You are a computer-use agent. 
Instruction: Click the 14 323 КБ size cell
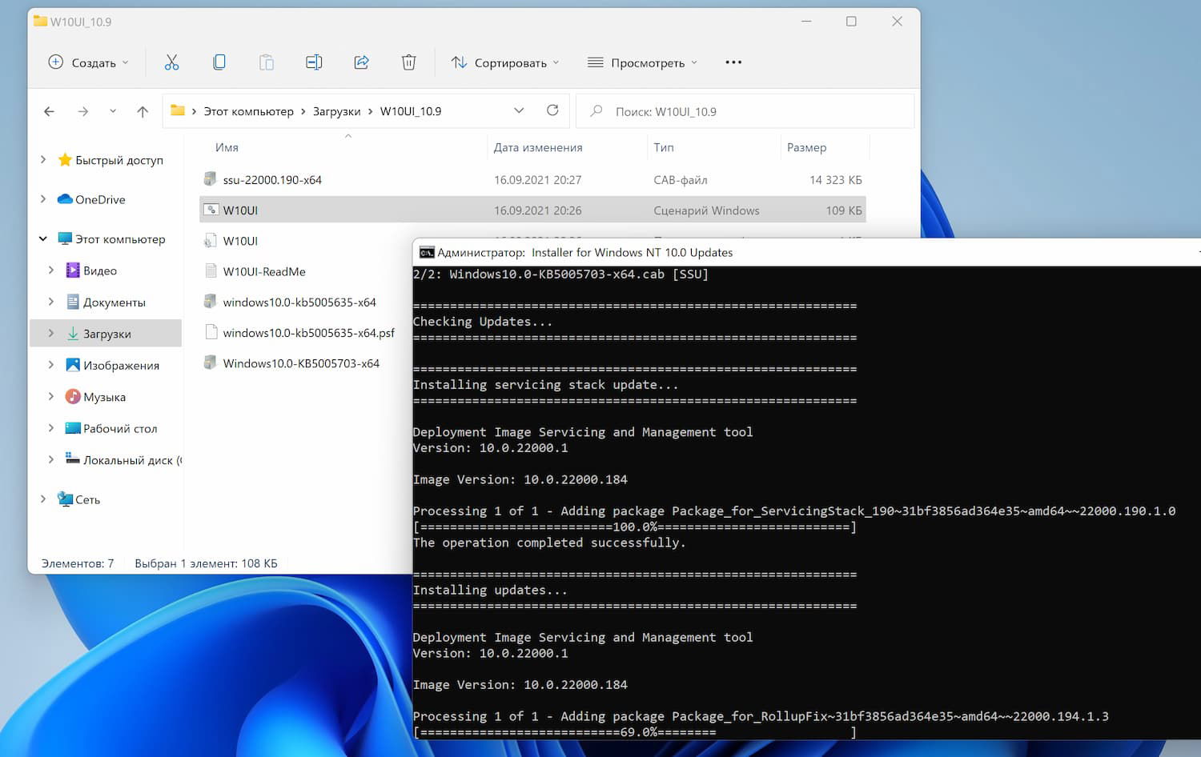pos(836,180)
